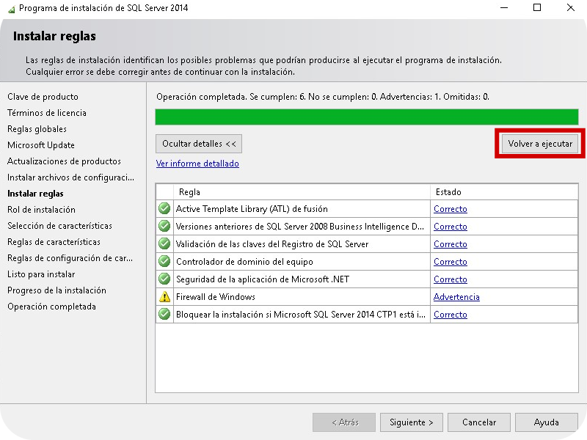Click the check icon beside Seguridad de la aplicación Microsoft .NET
The height and width of the screenshot is (440, 587).
point(164,279)
